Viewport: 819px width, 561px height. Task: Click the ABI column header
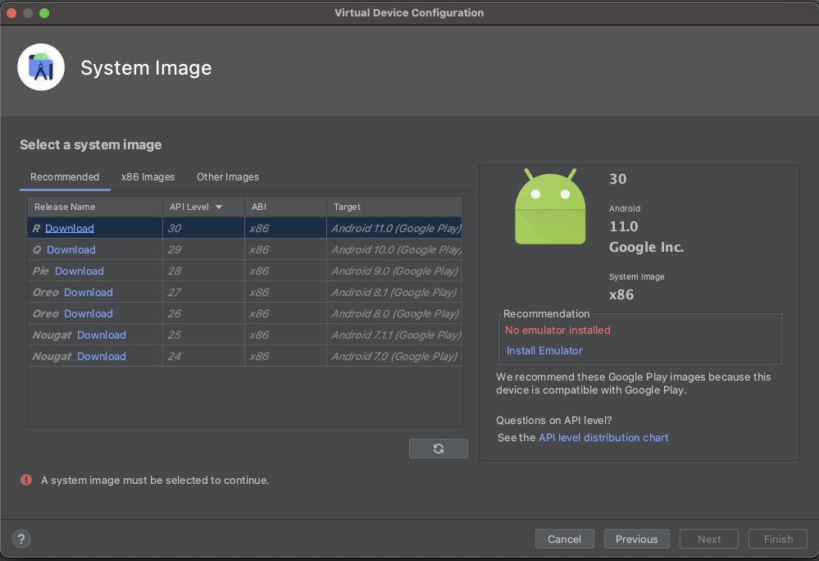[258, 207]
